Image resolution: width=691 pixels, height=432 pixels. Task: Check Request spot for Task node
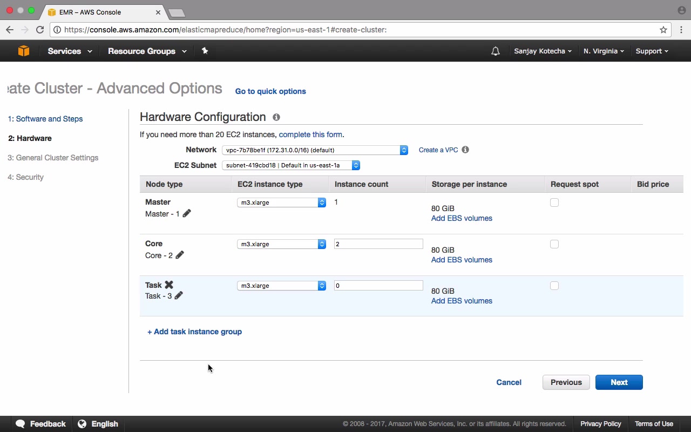pos(554,286)
